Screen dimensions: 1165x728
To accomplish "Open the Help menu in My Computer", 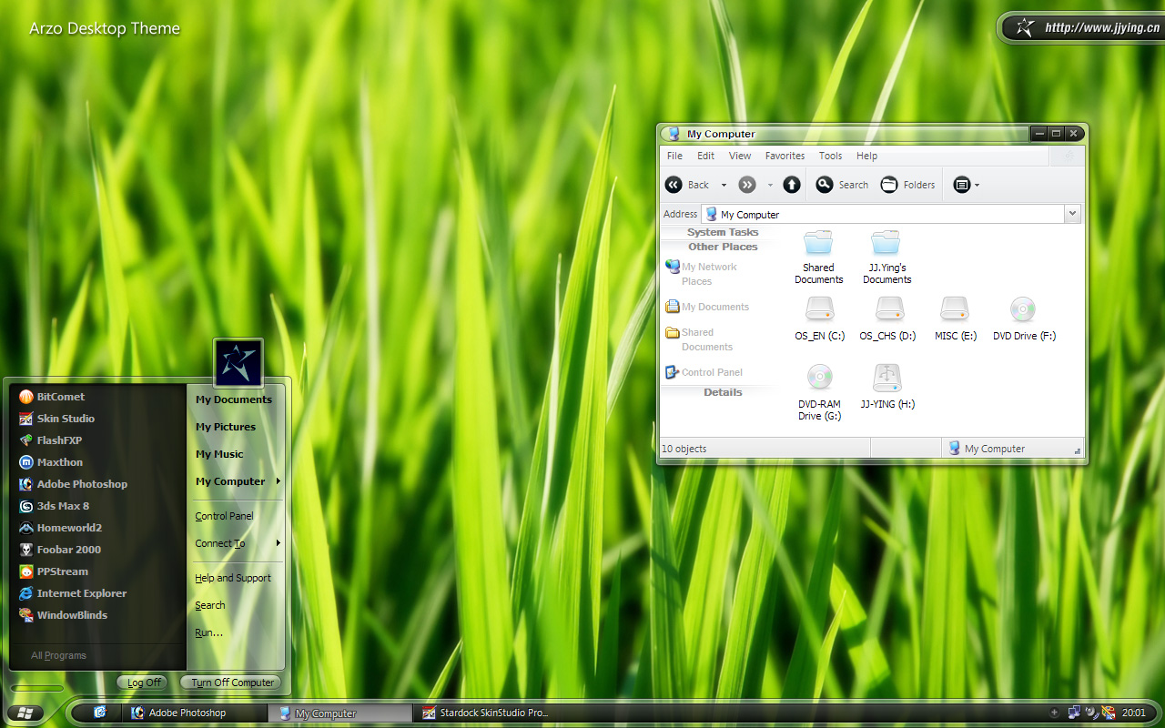I will point(866,156).
